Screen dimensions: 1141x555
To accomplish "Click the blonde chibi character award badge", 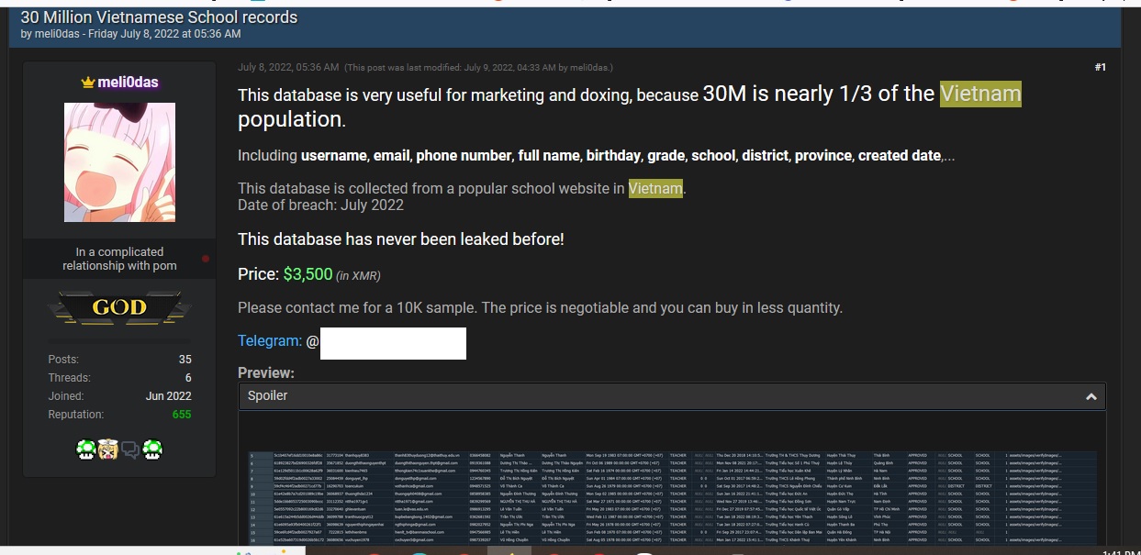I will [108, 450].
